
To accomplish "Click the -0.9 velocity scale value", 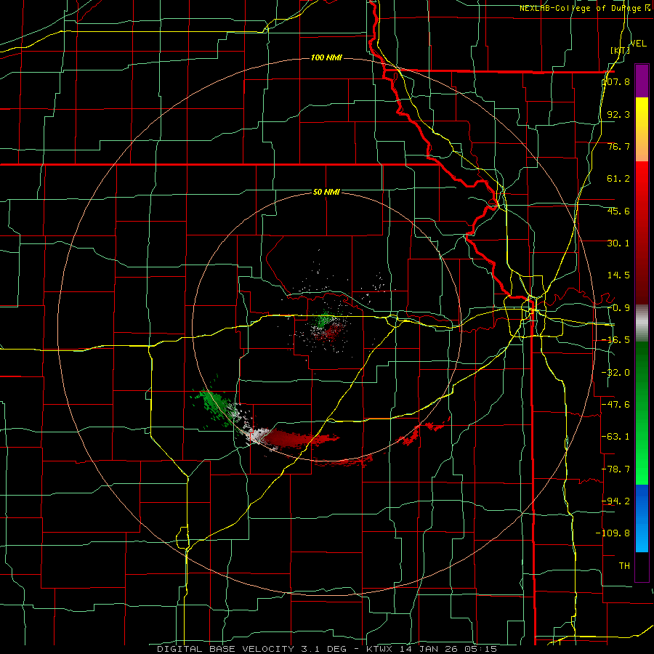I will coord(618,308).
